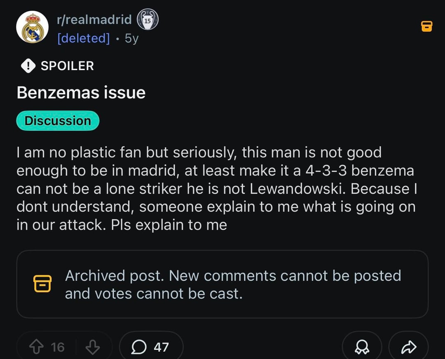Screen dimensions: 445x359
Task: Tap the spoiler warning icon
Action: click(28, 66)
